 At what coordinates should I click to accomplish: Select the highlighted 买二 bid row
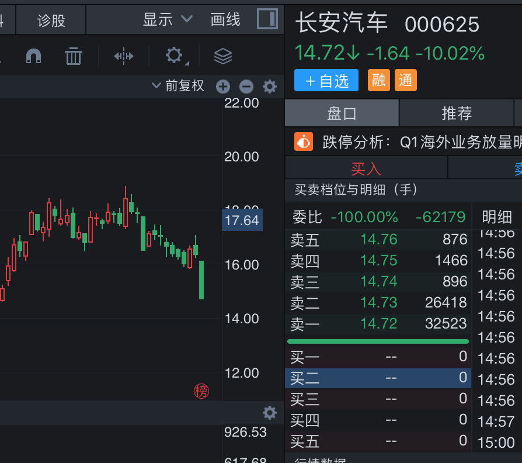pos(378,378)
